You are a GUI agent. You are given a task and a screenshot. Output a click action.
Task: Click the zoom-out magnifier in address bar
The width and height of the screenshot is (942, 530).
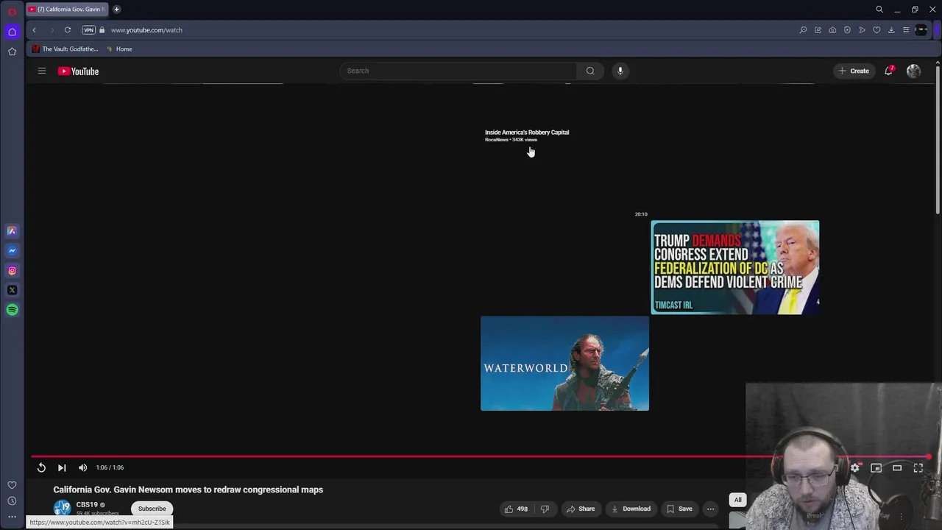tap(803, 30)
